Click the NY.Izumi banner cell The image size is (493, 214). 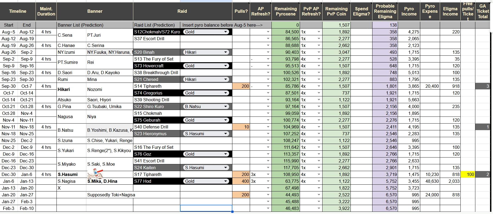coord(71,52)
